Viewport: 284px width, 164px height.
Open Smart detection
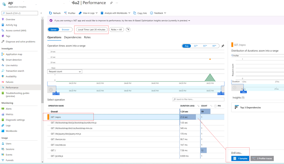tap(14, 60)
